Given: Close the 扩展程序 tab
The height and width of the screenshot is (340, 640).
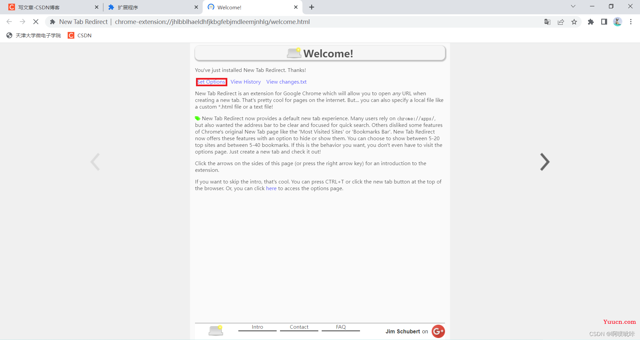Looking at the screenshot, I should pyautogui.click(x=196, y=7).
